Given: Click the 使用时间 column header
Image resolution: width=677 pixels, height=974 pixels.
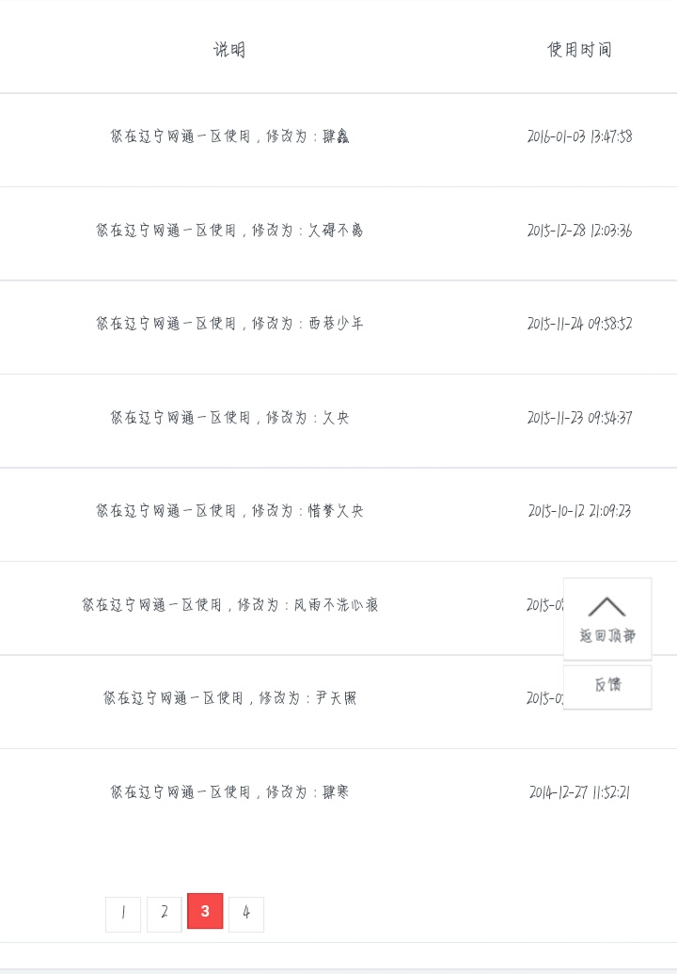Looking at the screenshot, I should [x=579, y=50].
